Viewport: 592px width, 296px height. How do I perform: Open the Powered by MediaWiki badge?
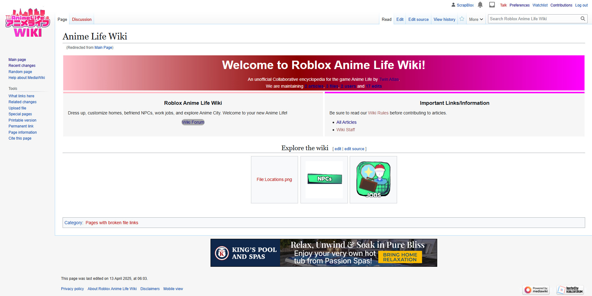coord(536,290)
